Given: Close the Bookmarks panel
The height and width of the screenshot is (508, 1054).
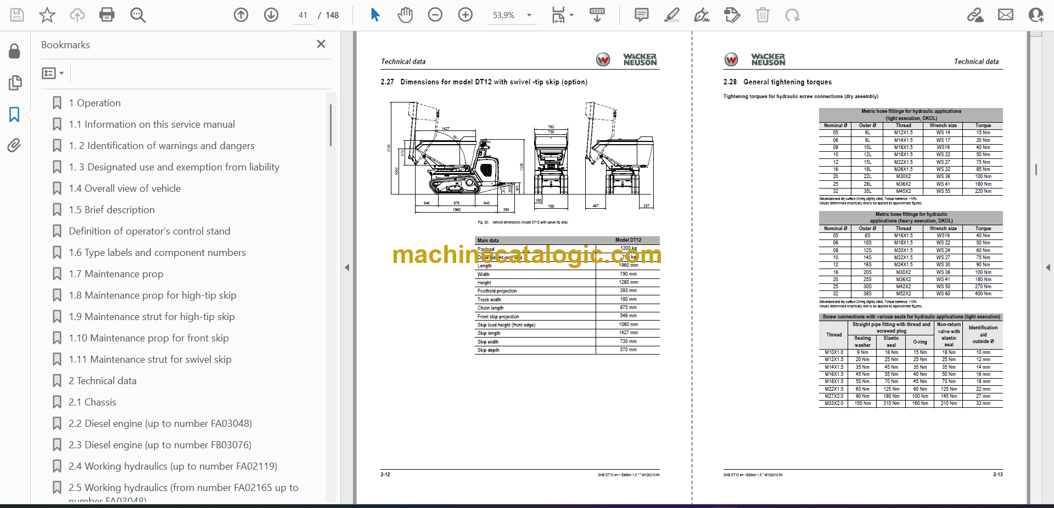Looking at the screenshot, I should click(x=321, y=44).
